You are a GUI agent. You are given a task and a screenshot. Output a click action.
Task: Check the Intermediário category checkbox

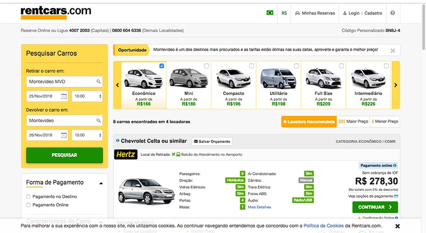387,66
